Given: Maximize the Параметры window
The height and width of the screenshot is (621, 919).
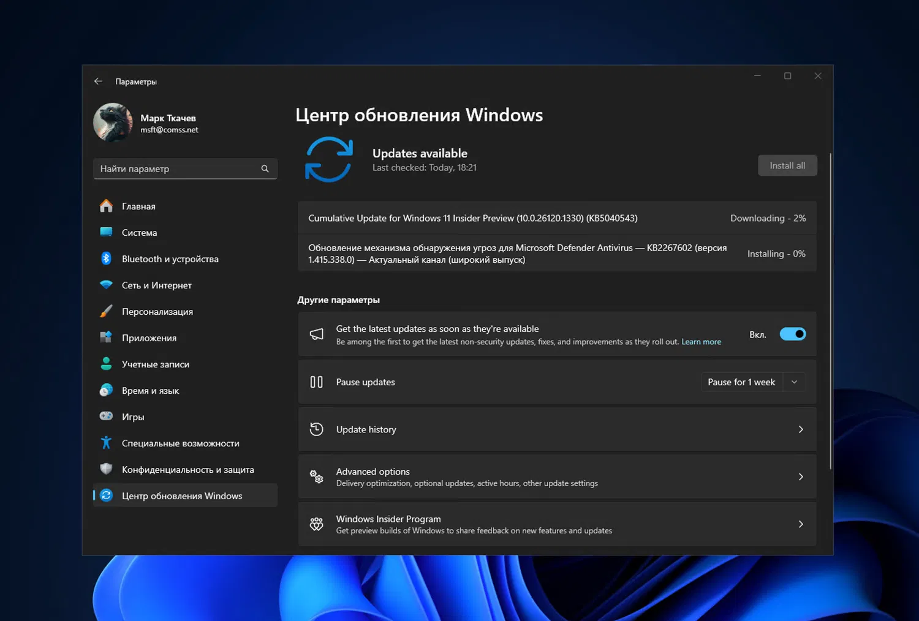Looking at the screenshot, I should click(x=788, y=76).
